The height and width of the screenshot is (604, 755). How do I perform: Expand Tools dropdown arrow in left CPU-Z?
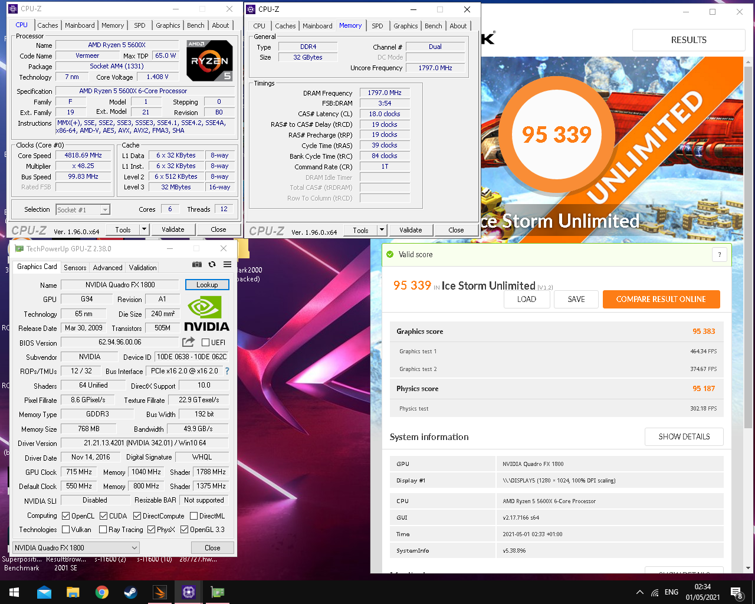pyautogui.click(x=144, y=229)
